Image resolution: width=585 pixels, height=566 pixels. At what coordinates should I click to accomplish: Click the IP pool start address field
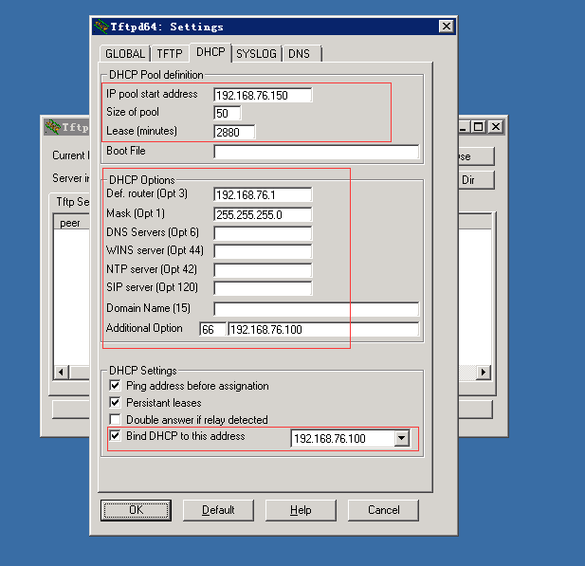click(263, 95)
